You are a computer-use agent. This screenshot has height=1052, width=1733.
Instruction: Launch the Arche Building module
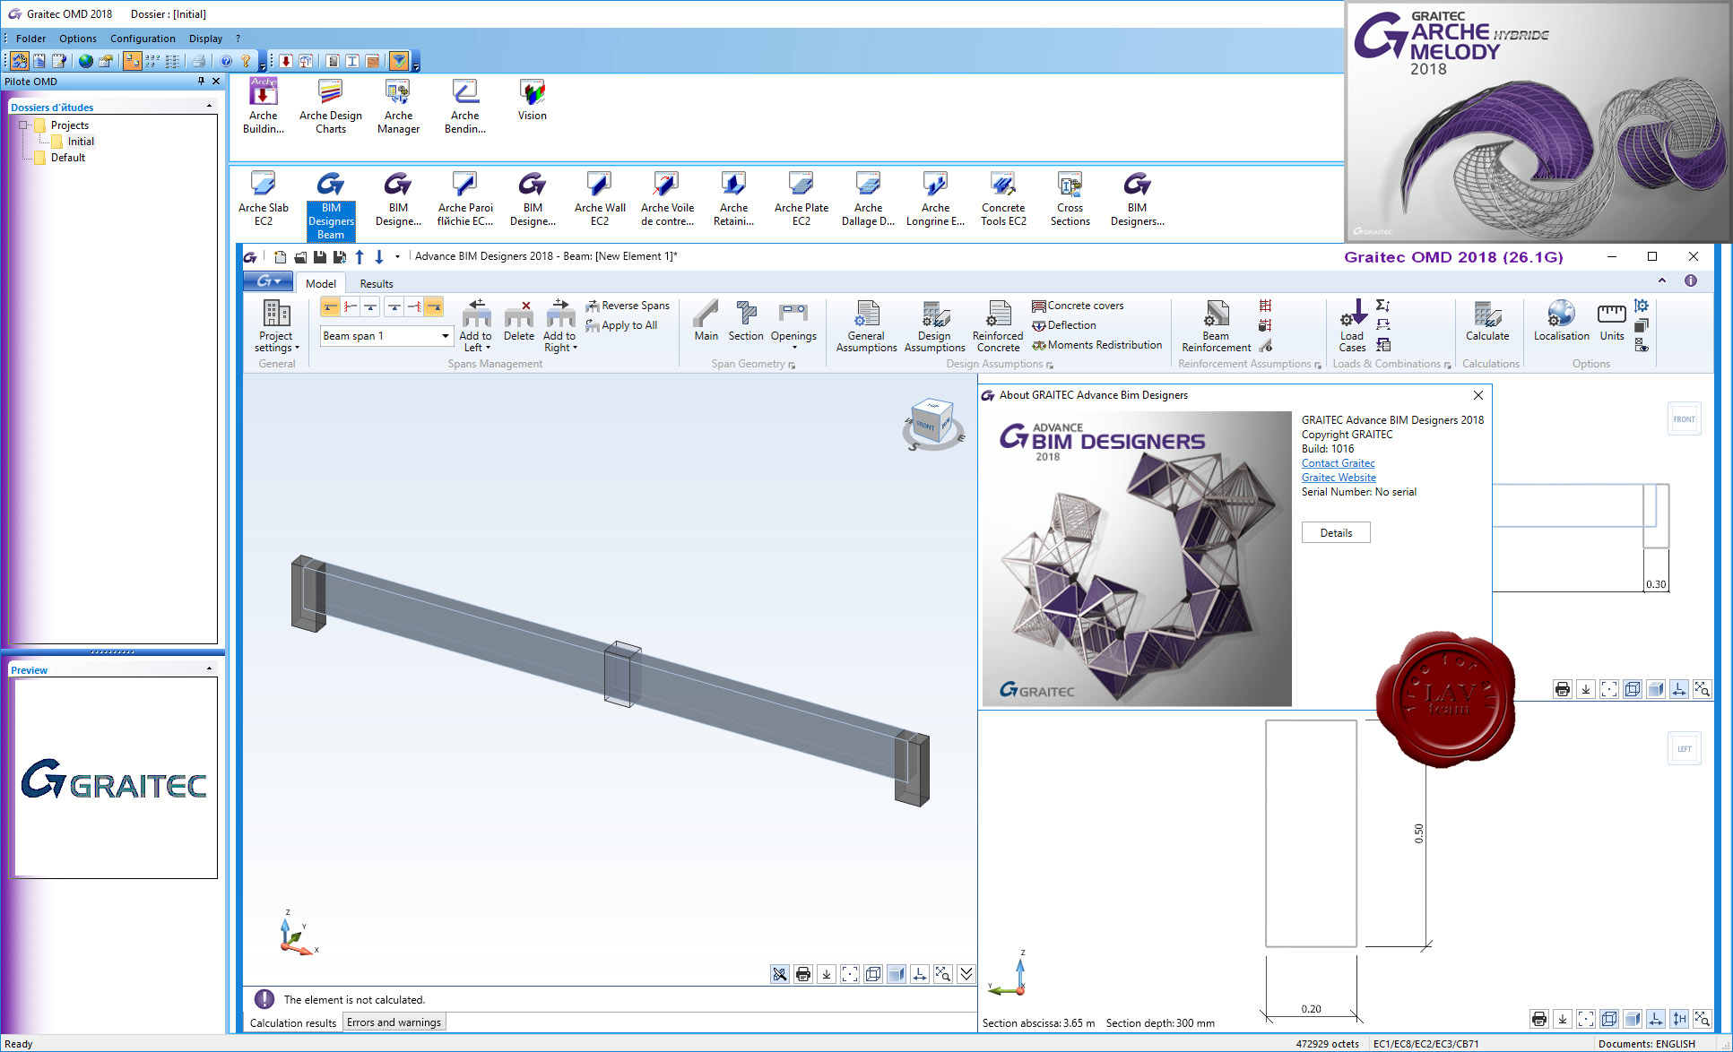tap(263, 106)
